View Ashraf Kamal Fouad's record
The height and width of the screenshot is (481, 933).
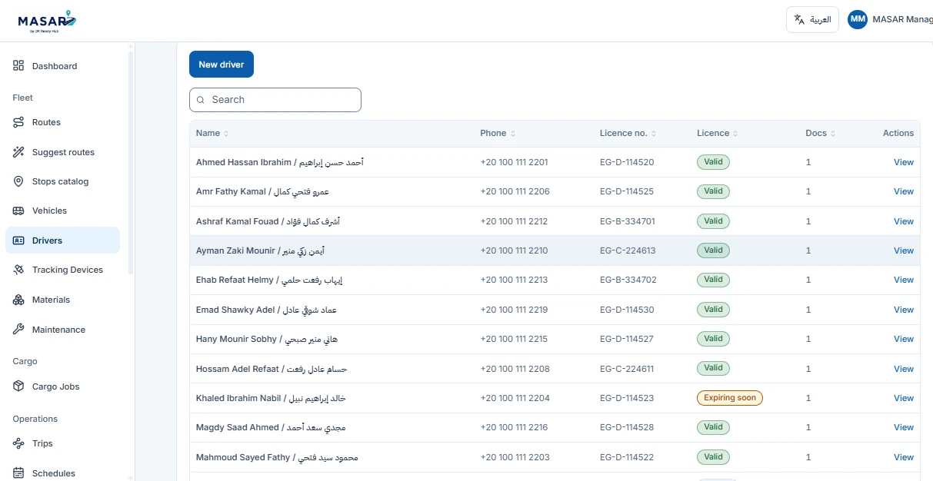click(x=904, y=221)
